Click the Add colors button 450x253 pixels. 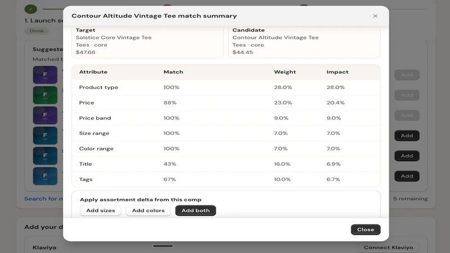[x=148, y=210]
